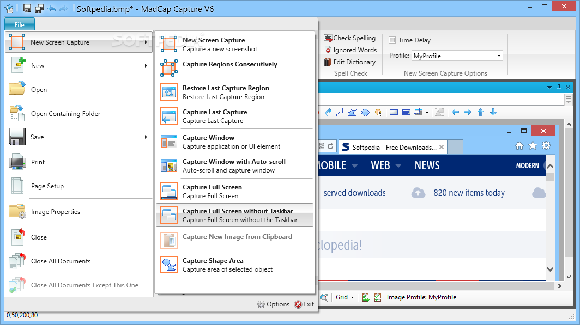Choose Capture Full Screen without Taskbar
This screenshot has height=325, width=580.
coord(234,216)
